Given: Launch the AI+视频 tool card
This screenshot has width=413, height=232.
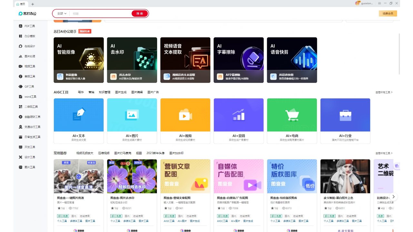Looking at the screenshot, I should point(185,115).
